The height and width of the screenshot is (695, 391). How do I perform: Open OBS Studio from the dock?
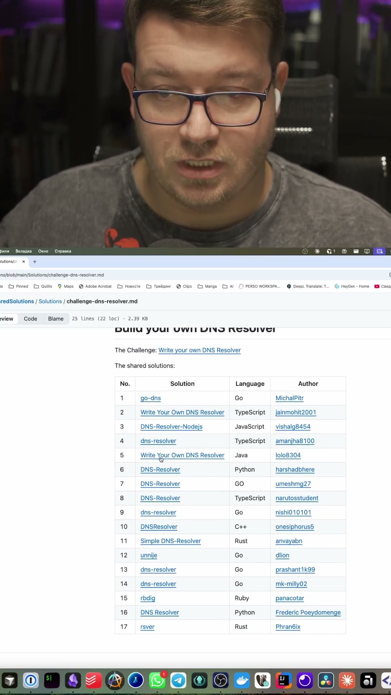coord(220,681)
